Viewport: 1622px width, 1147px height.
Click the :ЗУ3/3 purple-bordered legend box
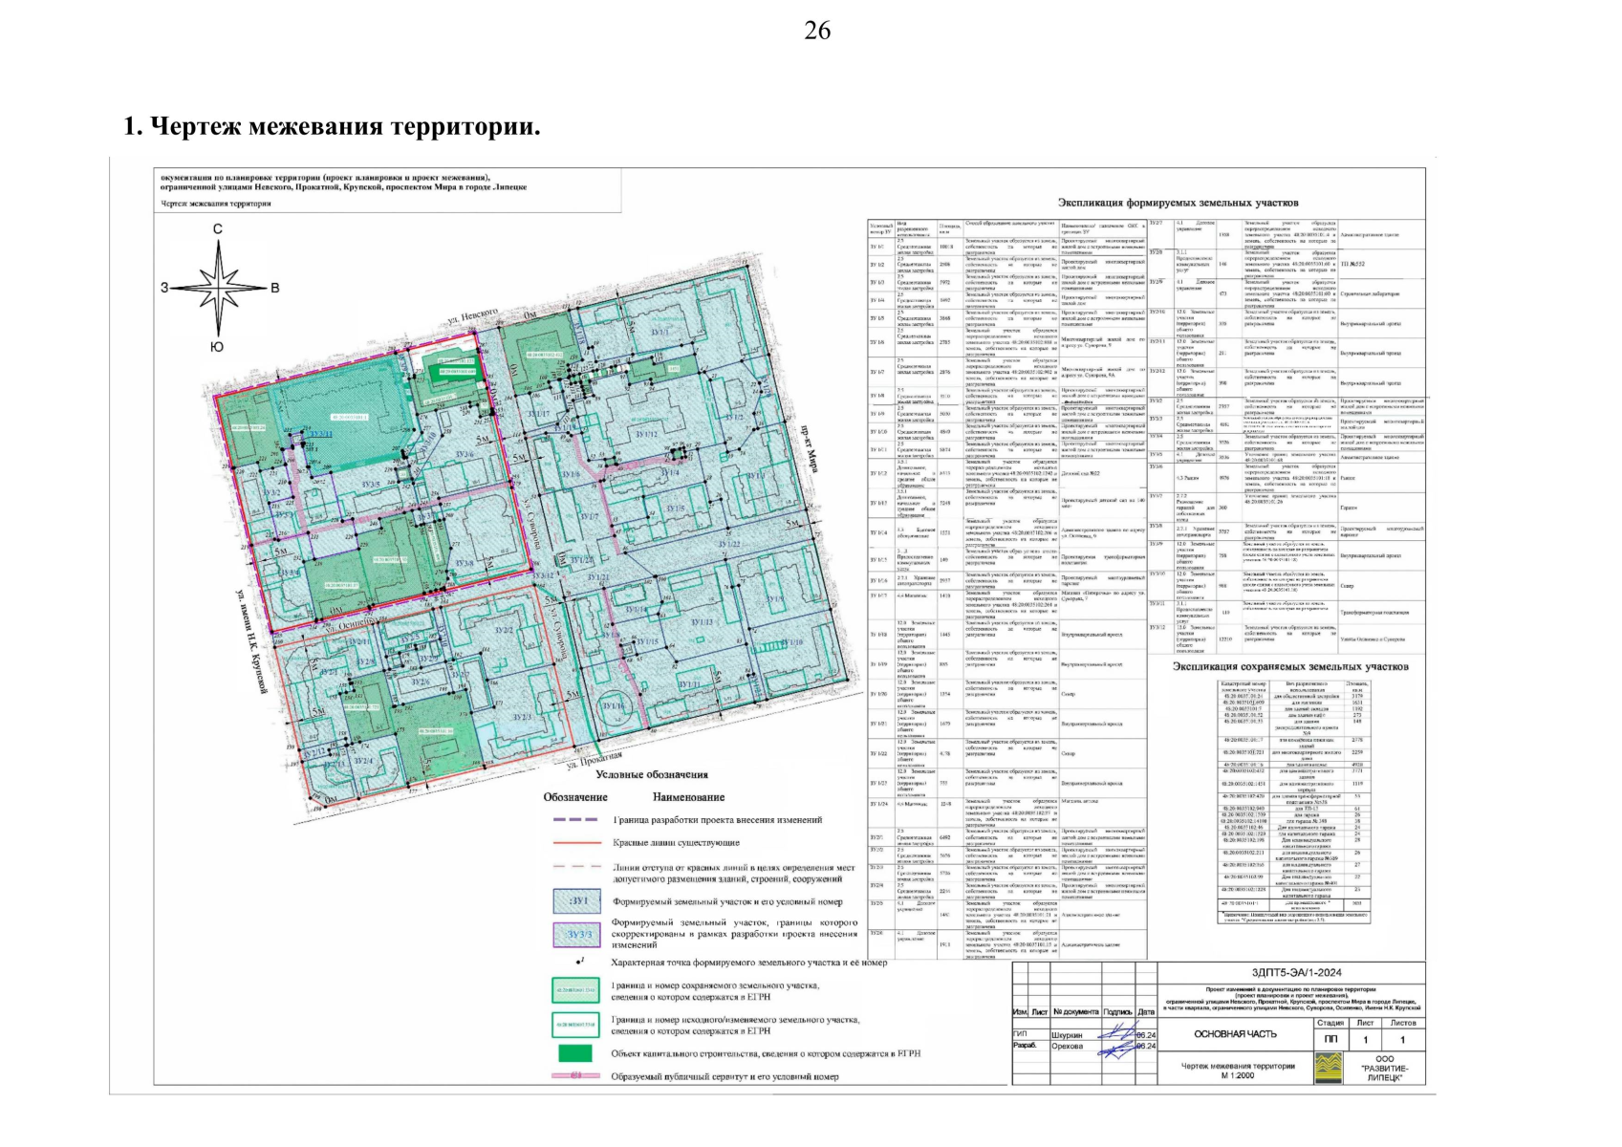(x=576, y=935)
